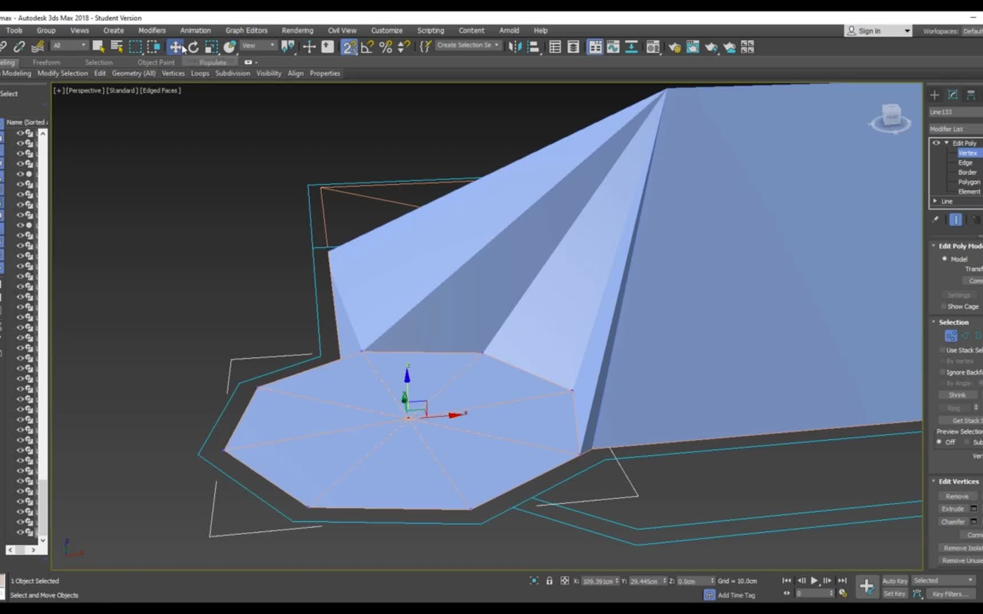Start a render with the teapot render icon
Screen dimensions: 983x614
[x=711, y=47]
